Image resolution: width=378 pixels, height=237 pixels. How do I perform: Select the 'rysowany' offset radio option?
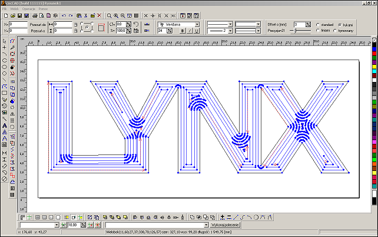(335, 31)
